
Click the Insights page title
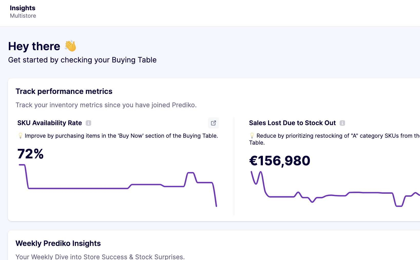pyautogui.click(x=23, y=8)
